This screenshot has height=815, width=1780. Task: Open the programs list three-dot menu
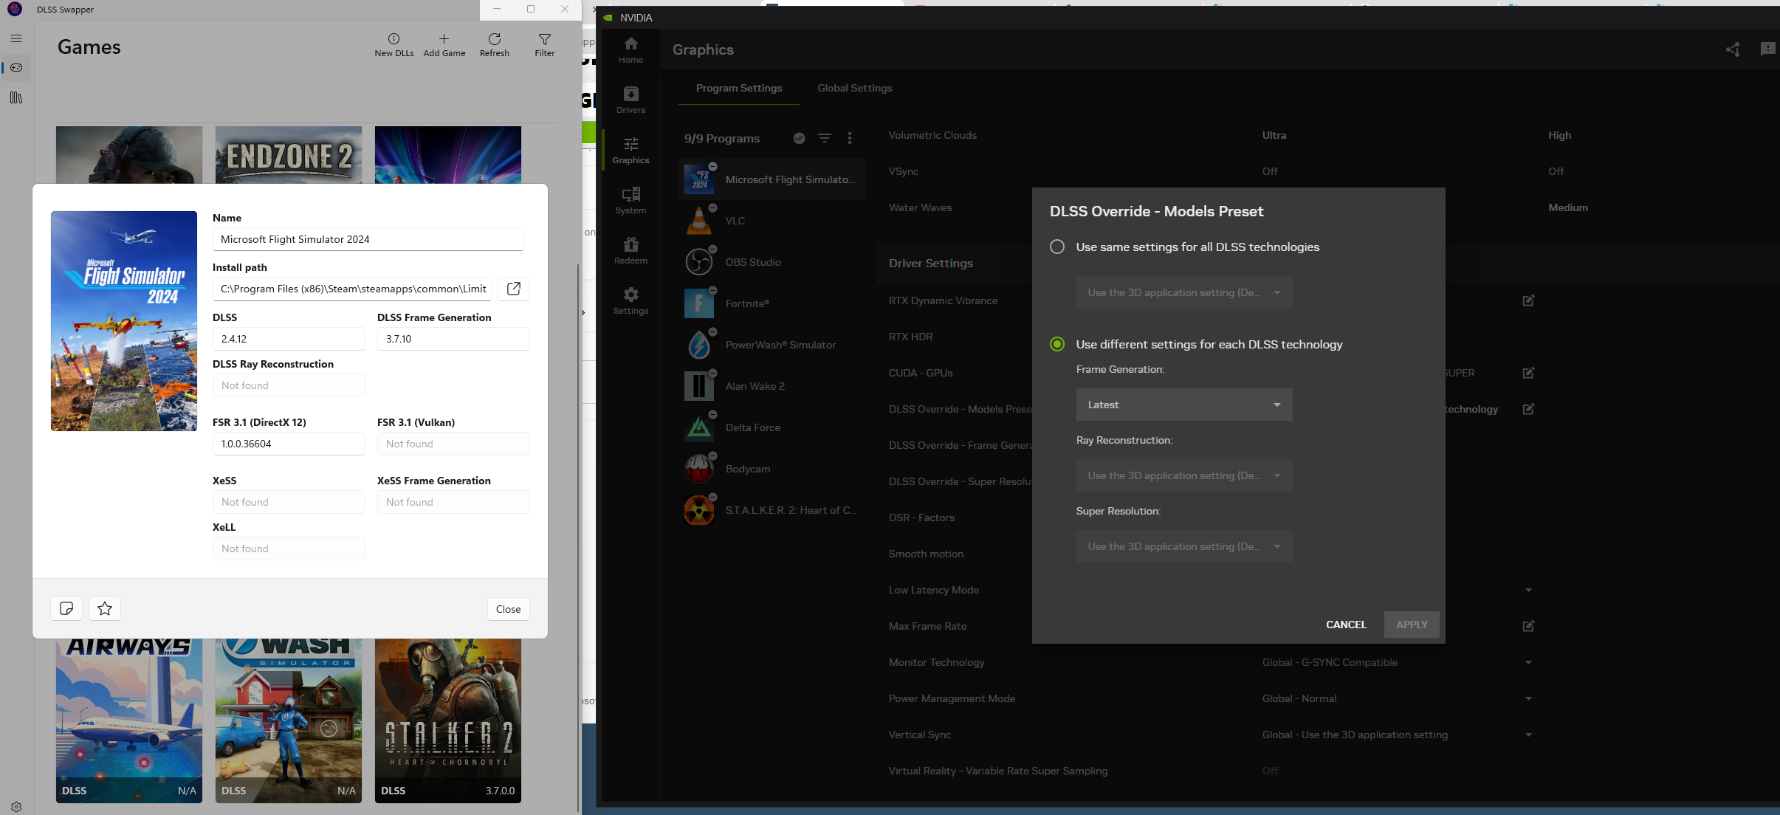[x=850, y=138]
